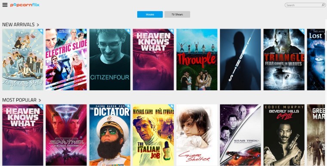Expand New Arrivals with its chevron arrow

pos(38,25)
